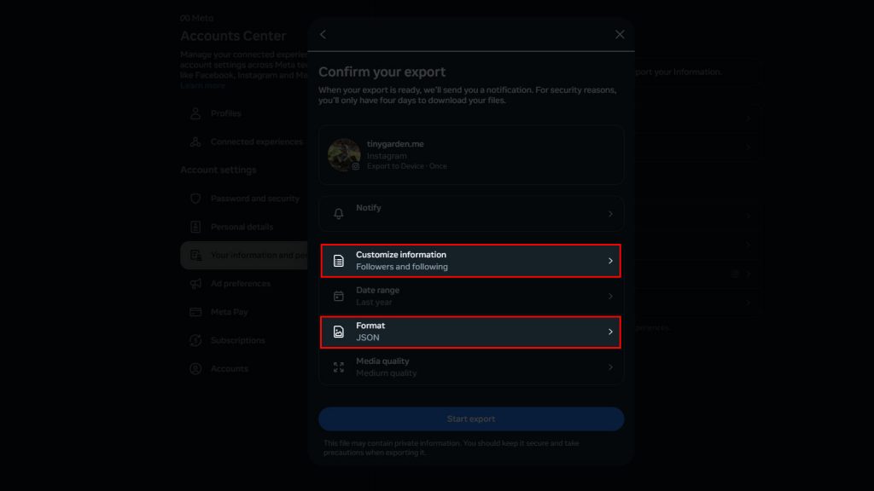Click the Accounts circle icon in sidebar

197,368
